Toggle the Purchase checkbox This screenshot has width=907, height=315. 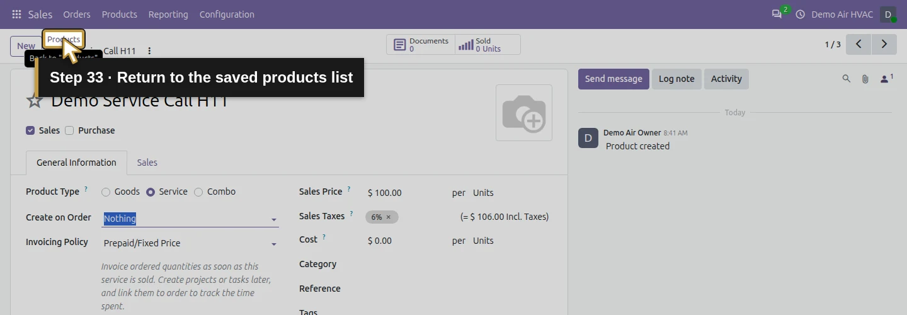tap(69, 130)
